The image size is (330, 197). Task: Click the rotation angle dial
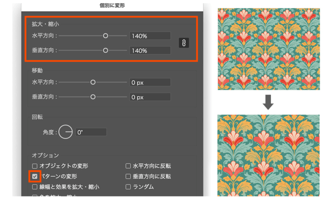tap(65, 132)
